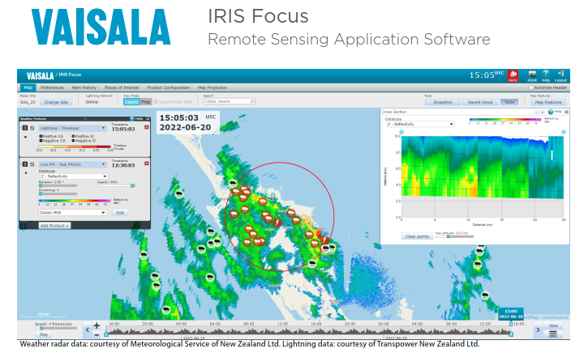The width and height of the screenshot is (584, 353).
Task: Remove the Live PPI product with red button
Action: coord(147,164)
